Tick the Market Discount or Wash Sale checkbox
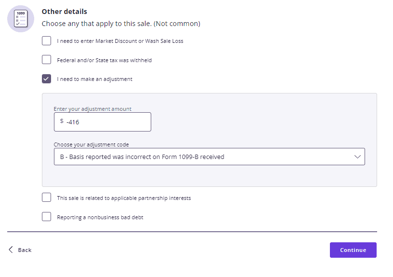Screen dimensions: 393x277 (46, 41)
